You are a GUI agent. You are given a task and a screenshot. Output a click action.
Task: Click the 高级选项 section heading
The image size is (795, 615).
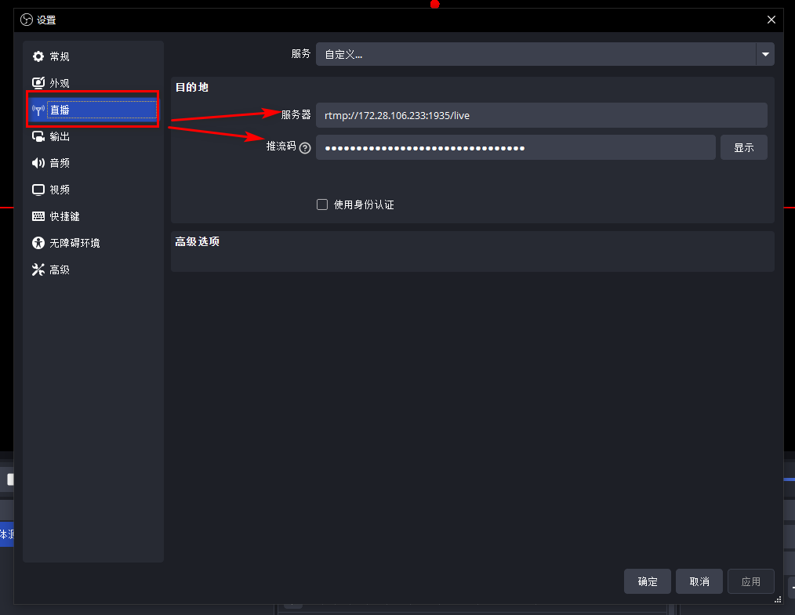[198, 241]
